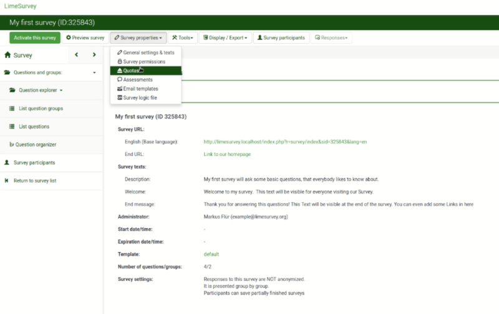Open the English survey URL link
The width and height of the screenshot is (499, 314).
(285, 142)
